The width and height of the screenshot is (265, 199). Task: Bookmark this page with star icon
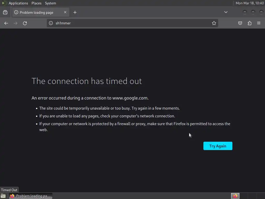tap(214, 23)
